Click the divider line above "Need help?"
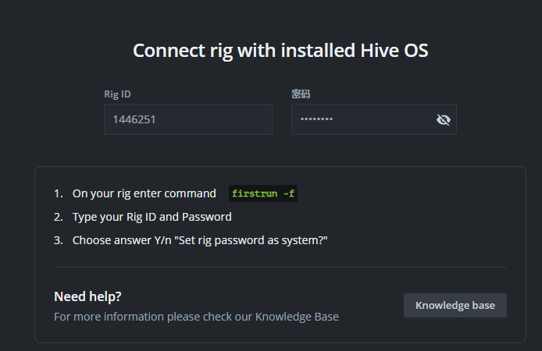 tap(280, 267)
